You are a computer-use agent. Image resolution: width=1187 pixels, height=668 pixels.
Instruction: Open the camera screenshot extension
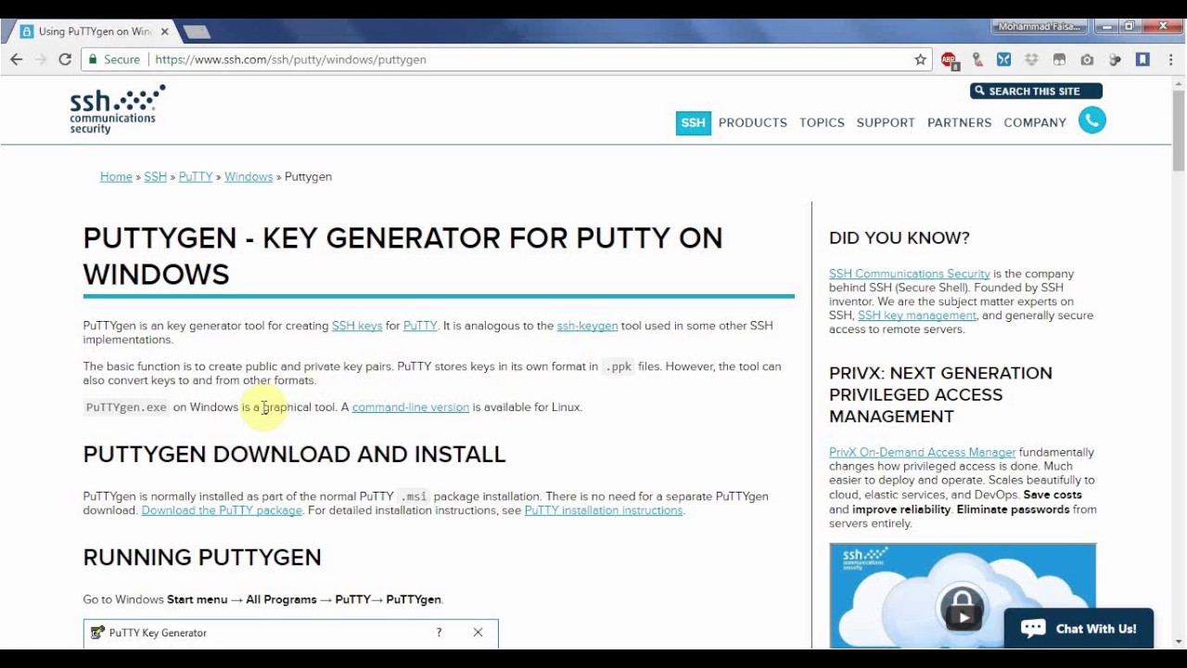pos(1087,59)
